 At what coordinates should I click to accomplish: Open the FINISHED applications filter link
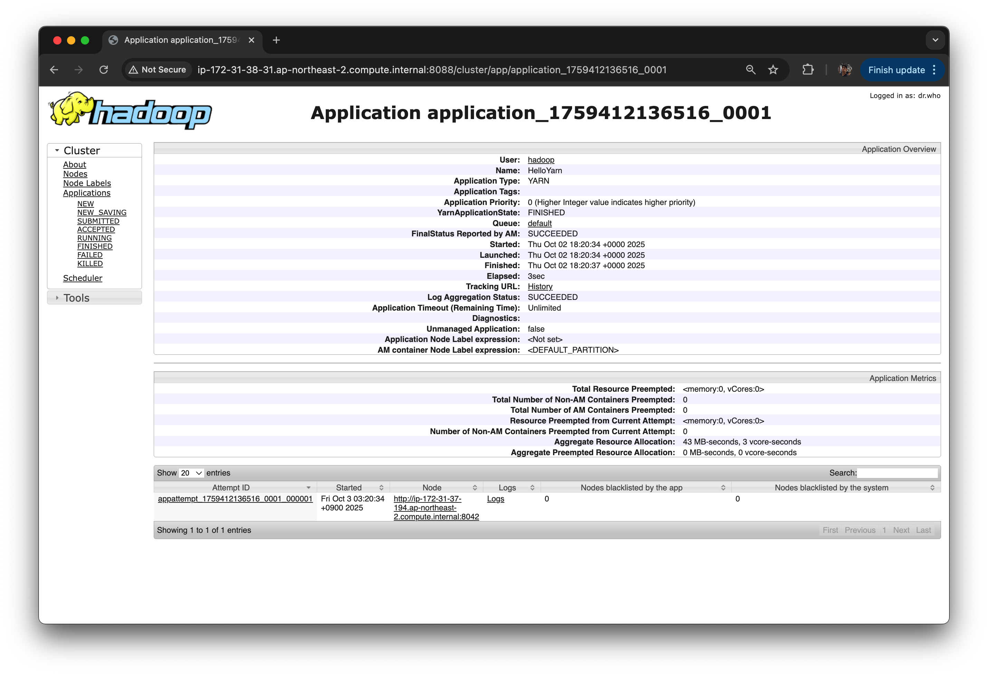pyautogui.click(x=95, y=246)
